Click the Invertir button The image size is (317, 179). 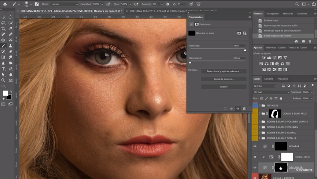tap(223, 87)
